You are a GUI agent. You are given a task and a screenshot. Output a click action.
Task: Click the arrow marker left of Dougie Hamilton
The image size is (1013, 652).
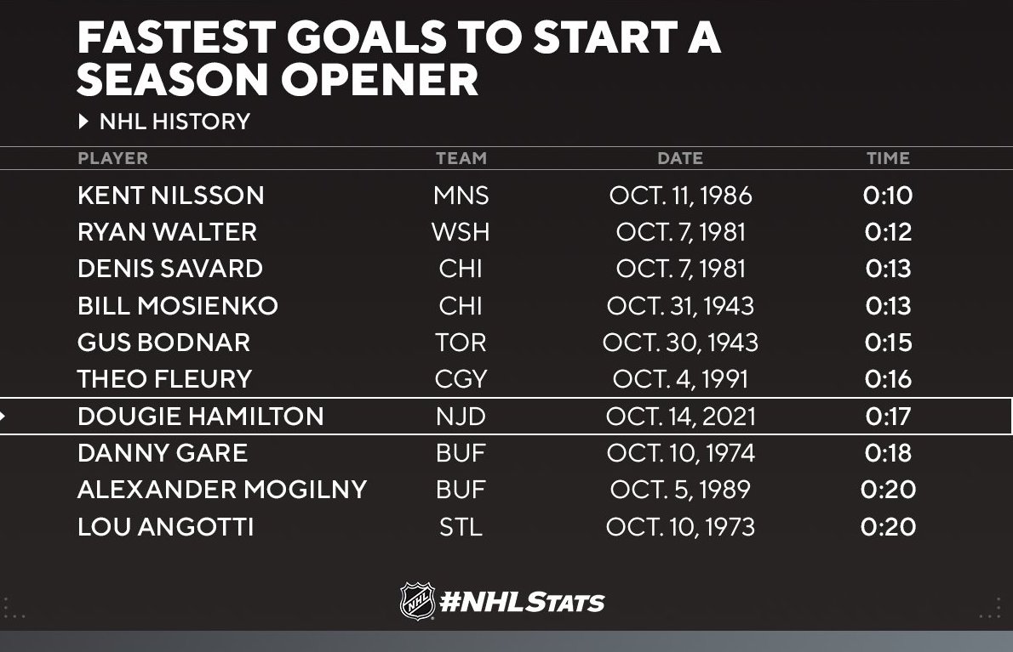point(3,416)
